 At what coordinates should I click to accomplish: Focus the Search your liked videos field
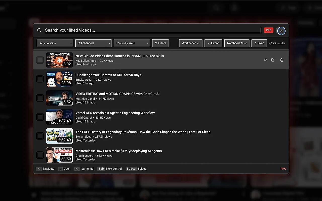point(153,30)
